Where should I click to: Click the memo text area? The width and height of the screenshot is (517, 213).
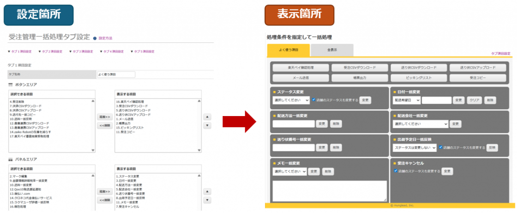pyautogui.click(x=330, y=191)
